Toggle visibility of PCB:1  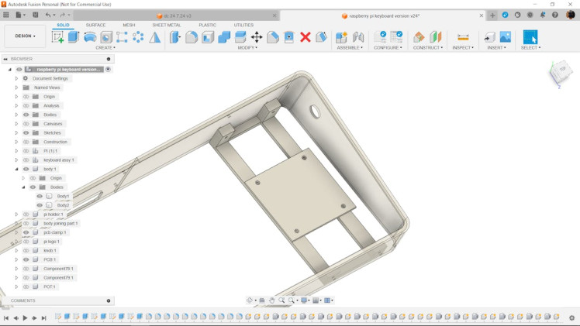(x=26, y=259)
